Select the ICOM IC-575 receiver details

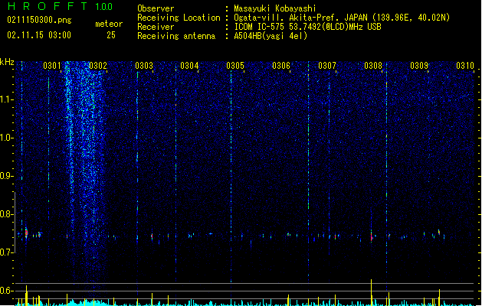point(308,27)
